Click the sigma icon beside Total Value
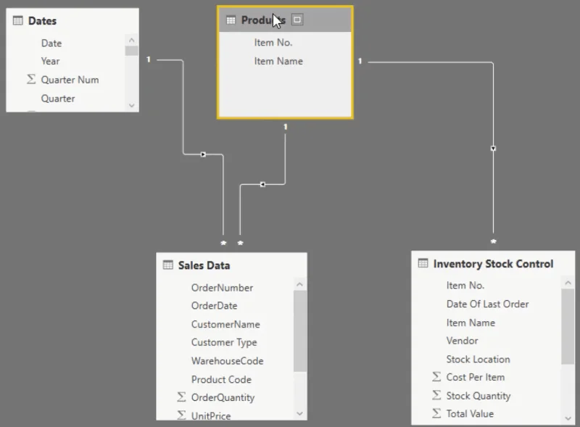Screen dimensions: 580x427 (x=436, y=413)
